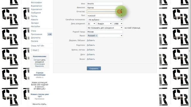191x107 pixels.
Task: Open the birthday day dropdown 31
Action: tap(91, 24)
